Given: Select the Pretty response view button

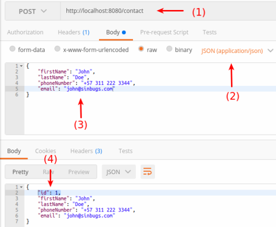Looking at the screenshot, I should 20,172.
